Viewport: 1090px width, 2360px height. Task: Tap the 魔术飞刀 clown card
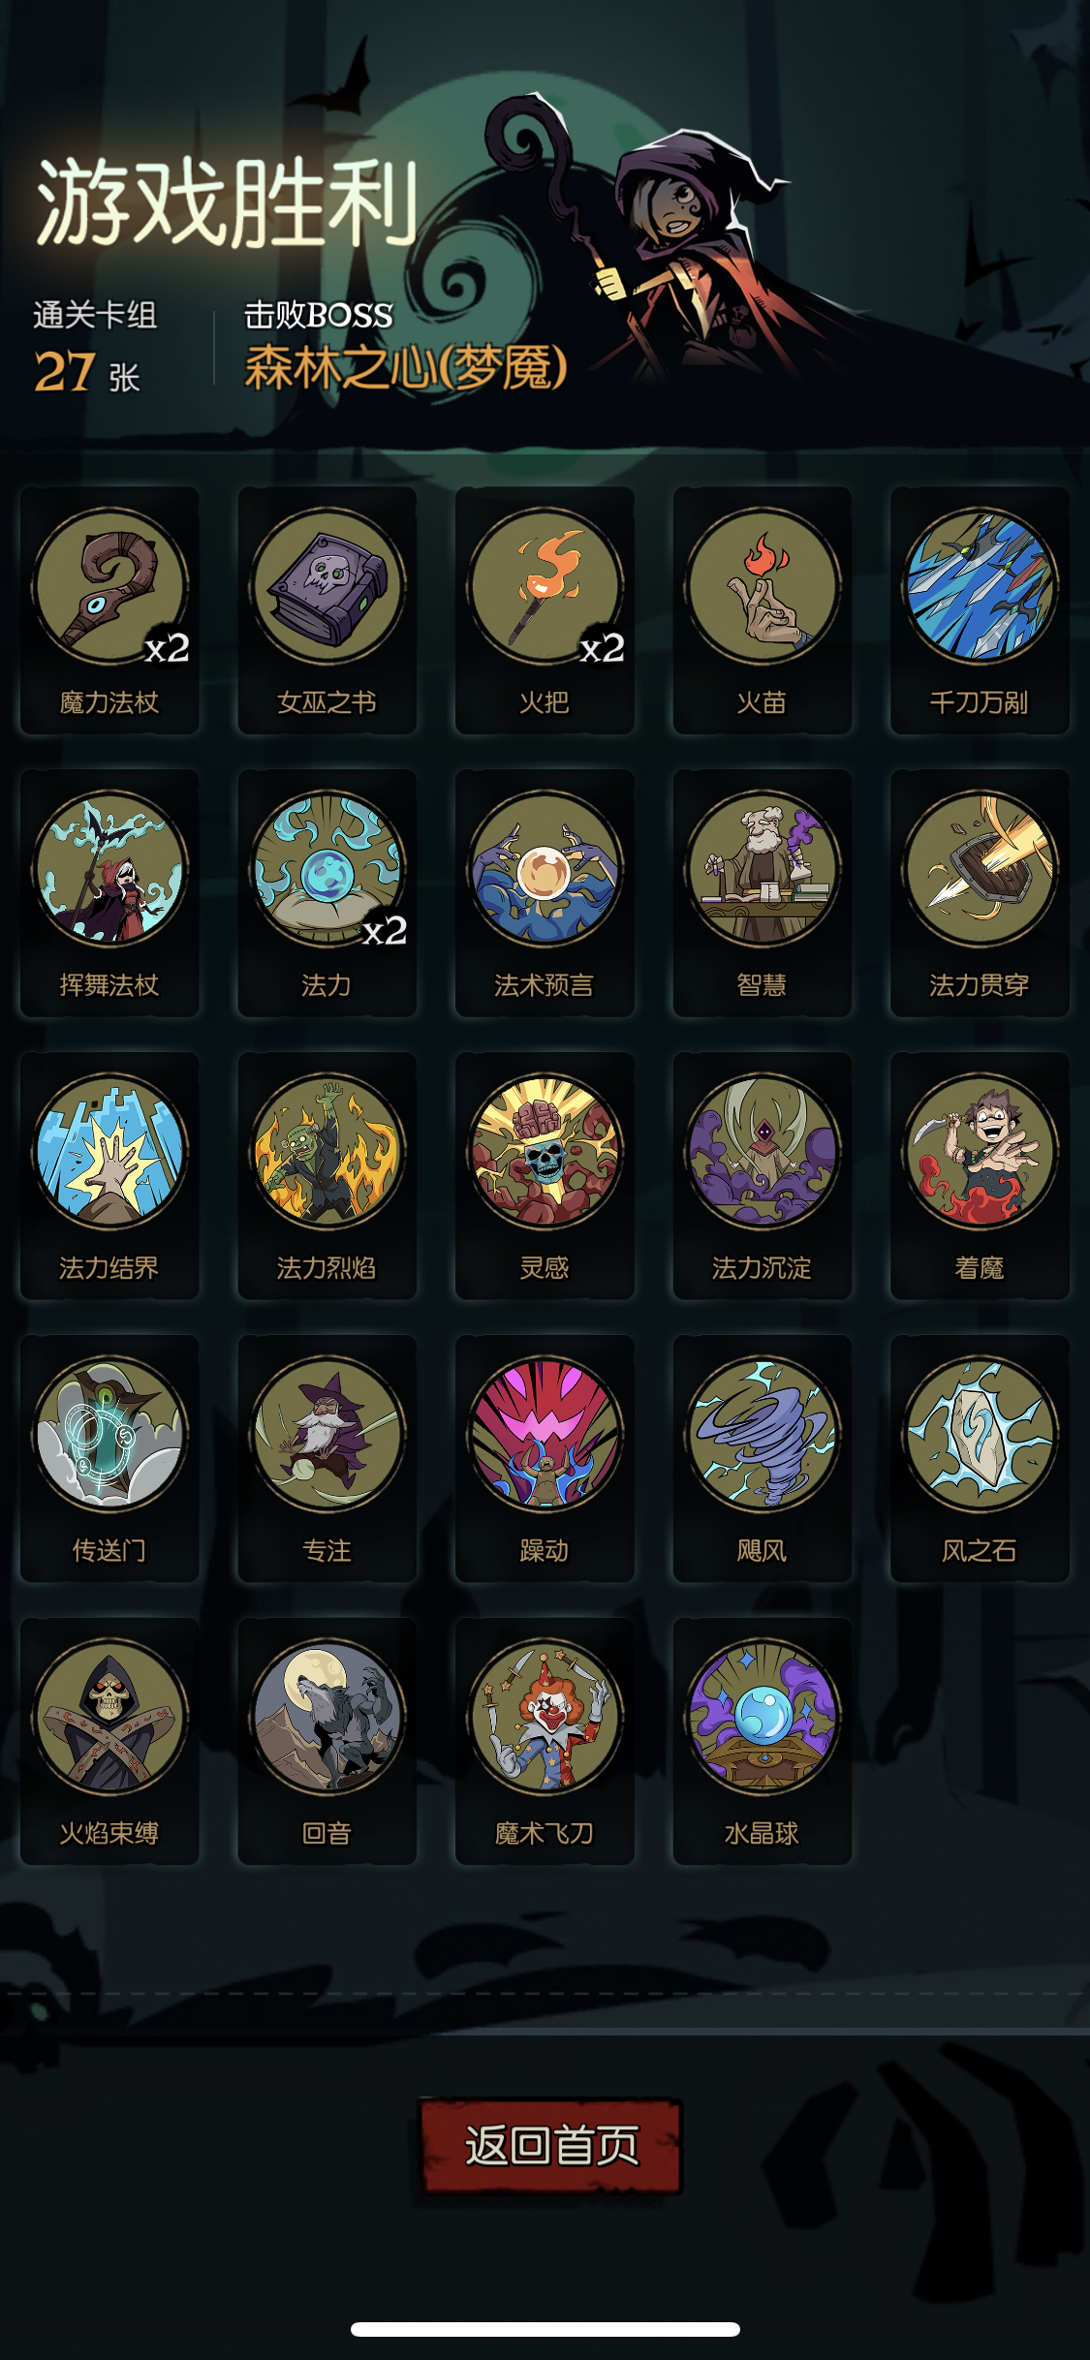[545, 1742]
